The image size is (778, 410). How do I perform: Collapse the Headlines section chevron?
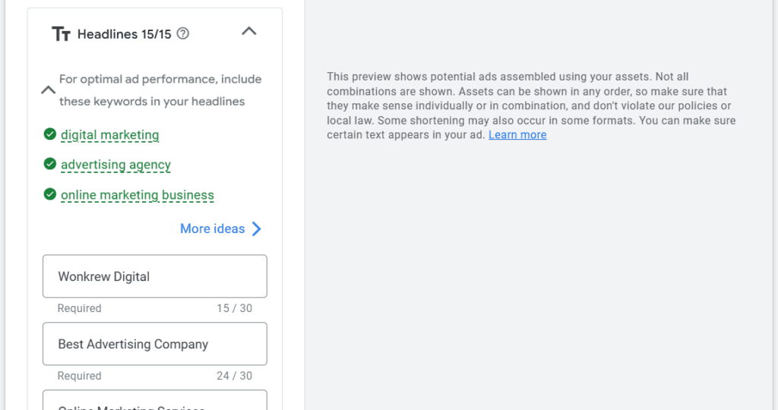pos(248,32)
